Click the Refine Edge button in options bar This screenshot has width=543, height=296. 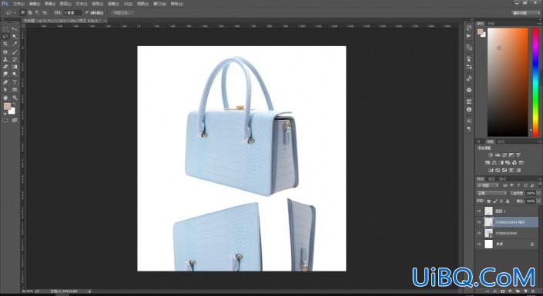122,12
